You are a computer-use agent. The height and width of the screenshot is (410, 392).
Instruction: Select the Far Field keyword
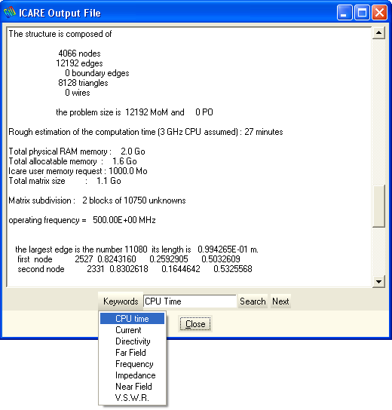[x=133, y=353]
